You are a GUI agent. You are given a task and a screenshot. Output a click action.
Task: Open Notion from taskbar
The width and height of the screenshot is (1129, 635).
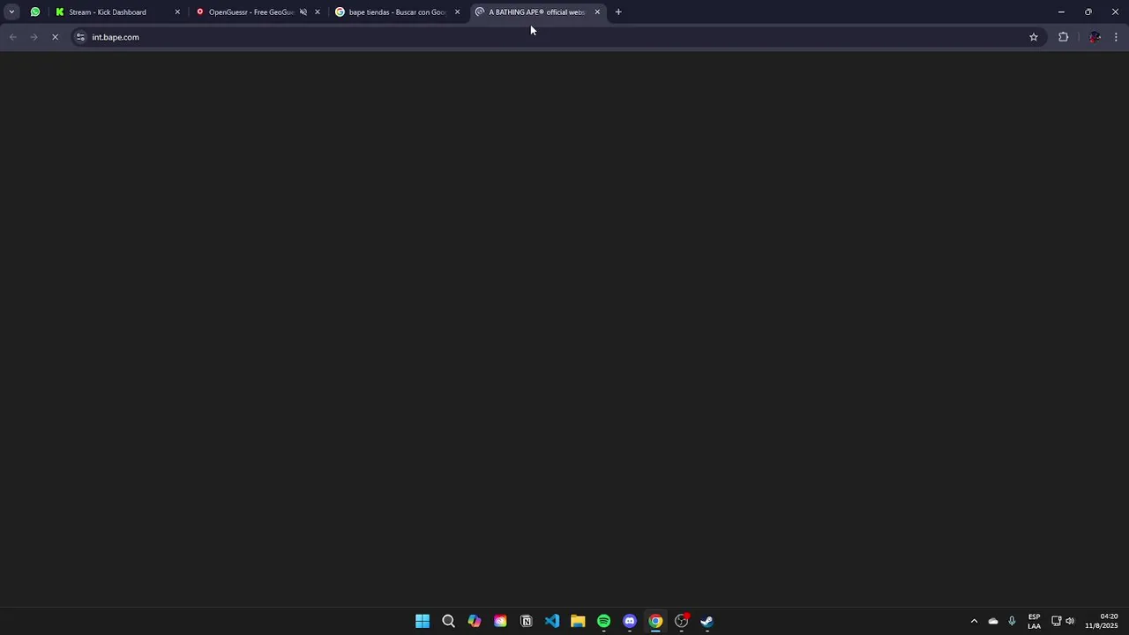tap(527, 621)
